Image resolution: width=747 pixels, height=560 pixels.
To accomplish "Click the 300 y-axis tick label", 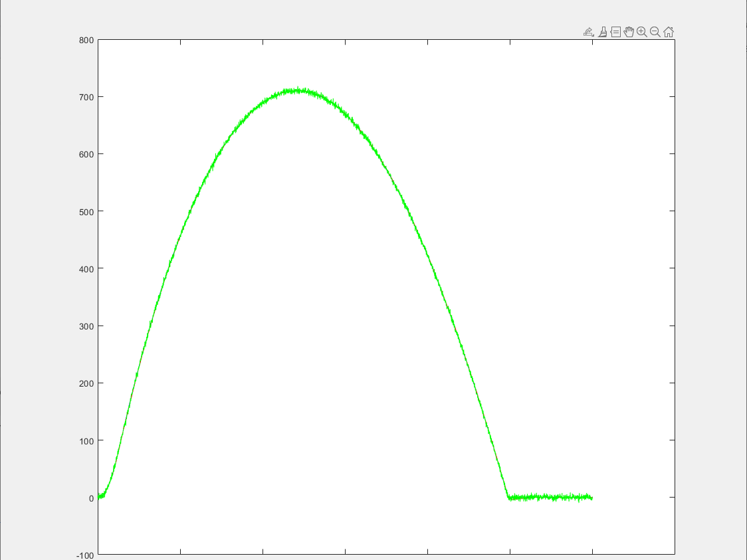I will [86, 326].
